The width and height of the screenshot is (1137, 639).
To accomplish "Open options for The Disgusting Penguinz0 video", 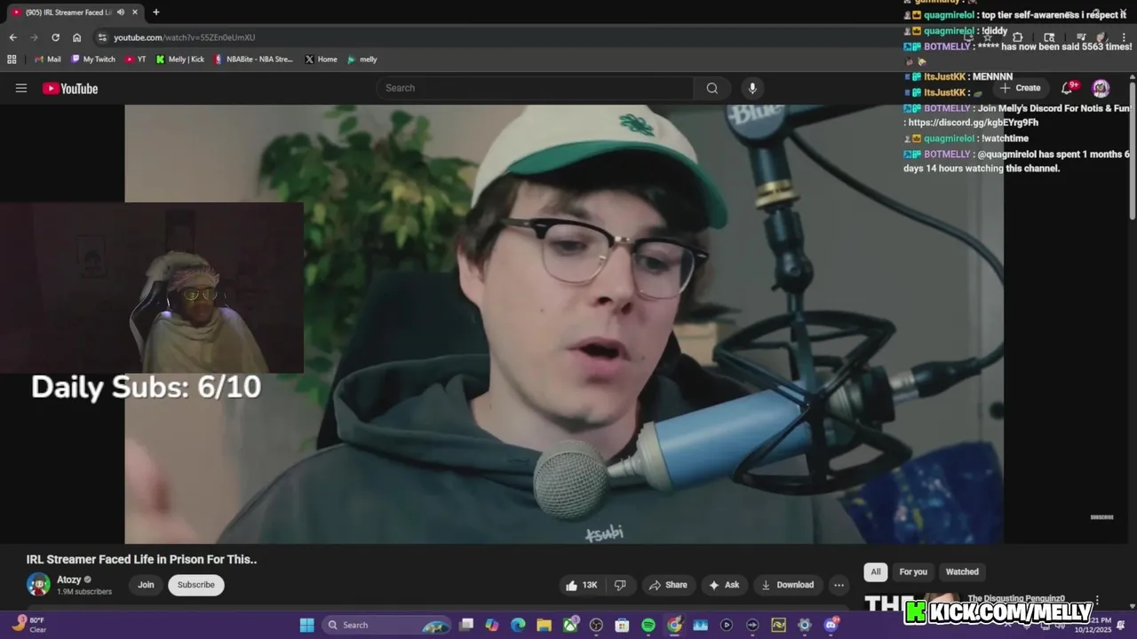I will click(1097, 600).
